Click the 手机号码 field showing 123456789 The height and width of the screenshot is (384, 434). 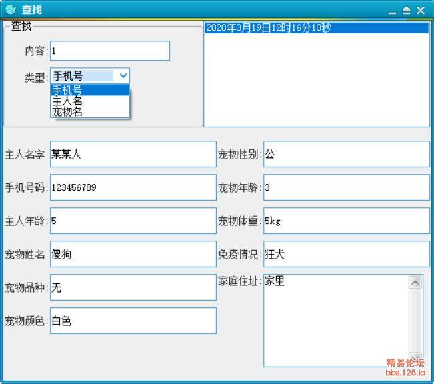click(x=133, y=187)
